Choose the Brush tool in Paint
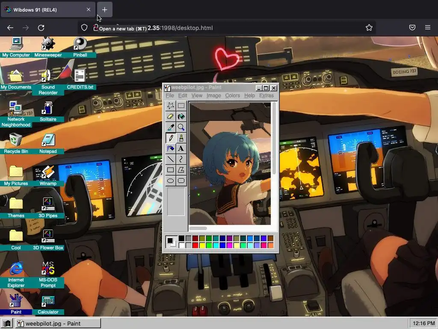The width and height of the screenshot is (438, 329). [x=181, y=138]
